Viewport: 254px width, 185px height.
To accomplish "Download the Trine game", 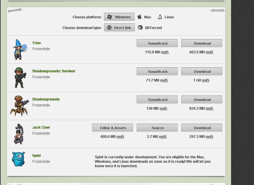I will 202,43.
